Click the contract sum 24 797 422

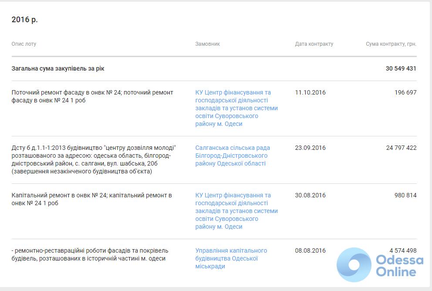401,148
